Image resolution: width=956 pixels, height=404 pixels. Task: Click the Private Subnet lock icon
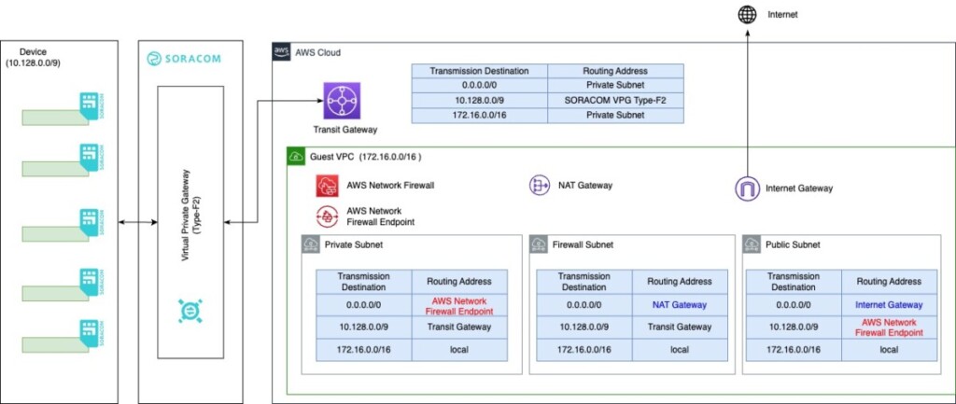pos(310,244)
